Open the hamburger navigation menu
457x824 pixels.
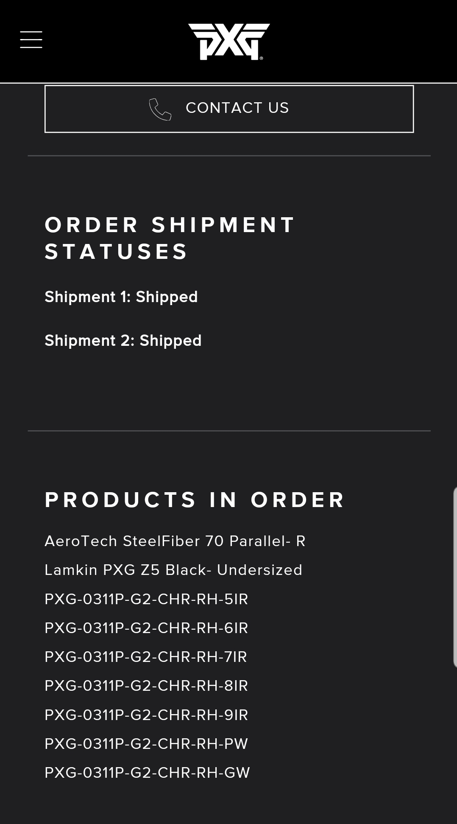click(31, 39)
